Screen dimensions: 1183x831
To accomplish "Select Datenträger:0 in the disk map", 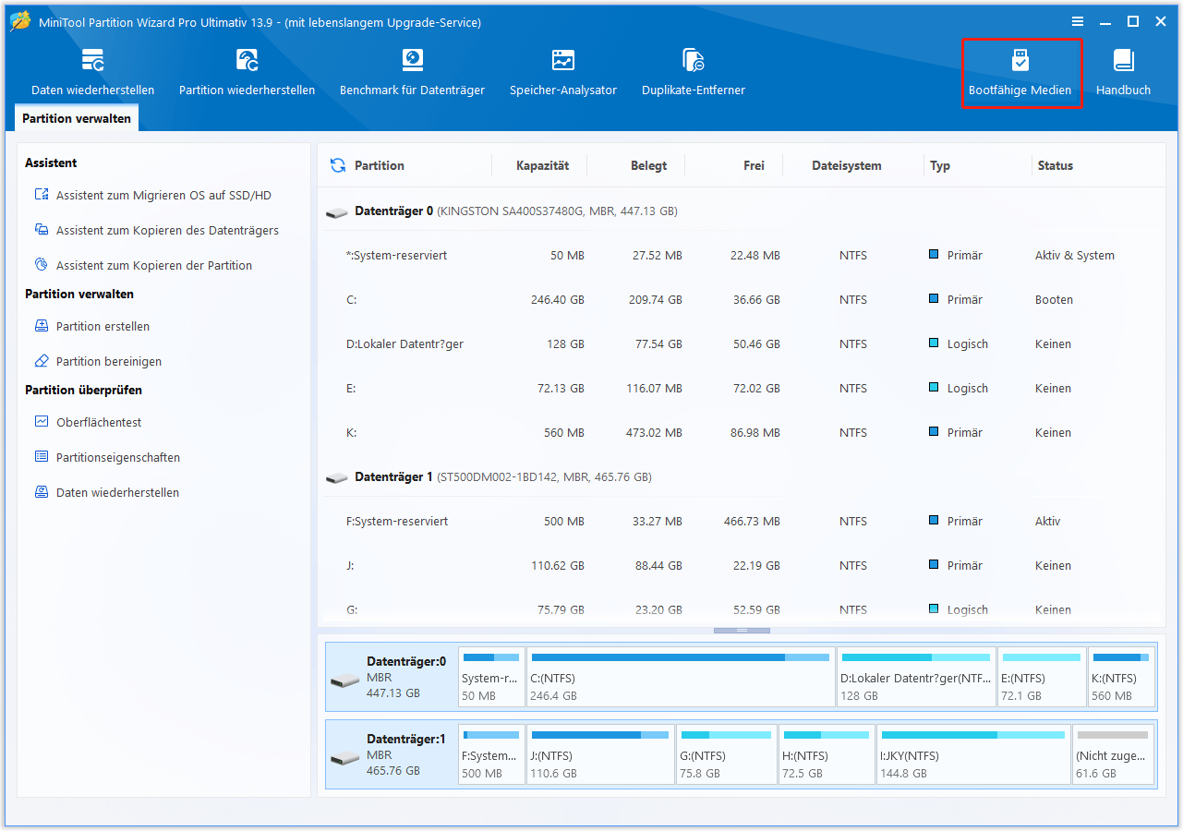I will click(392, 677).
